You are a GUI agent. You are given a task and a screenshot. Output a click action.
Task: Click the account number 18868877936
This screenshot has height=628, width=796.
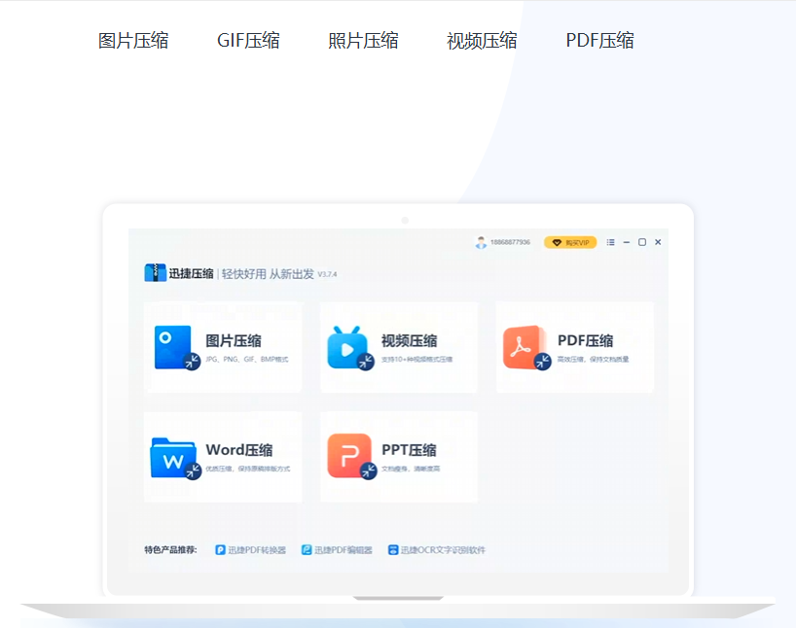[510, 242]
